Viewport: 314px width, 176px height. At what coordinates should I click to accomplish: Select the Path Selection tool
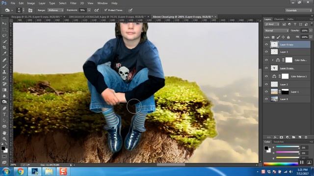(4, 120)
